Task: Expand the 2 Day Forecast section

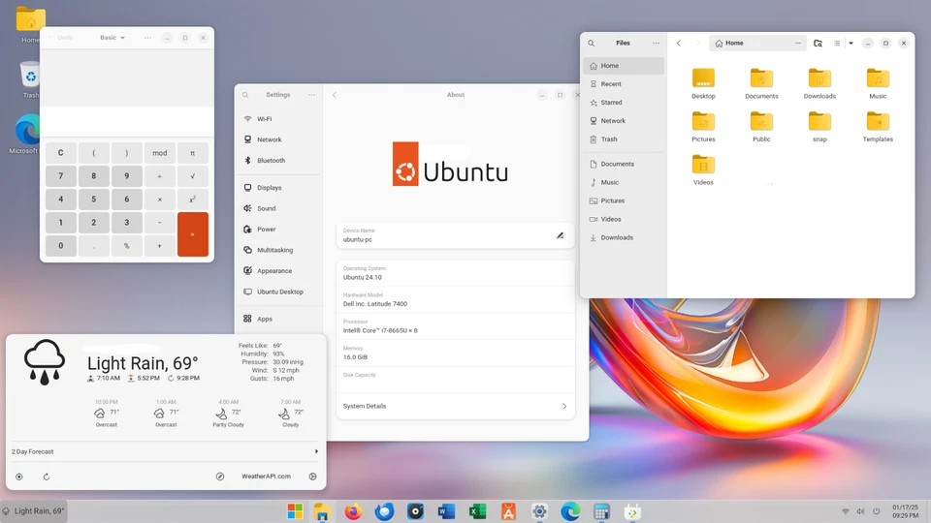Action: [x=165, y=452]
